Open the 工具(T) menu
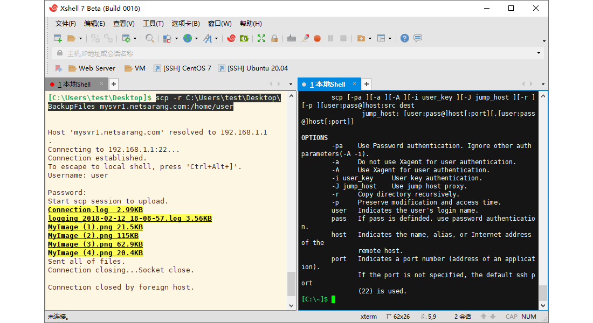Image resolution: width=593 pixels, height=323 pixels. 153,24
